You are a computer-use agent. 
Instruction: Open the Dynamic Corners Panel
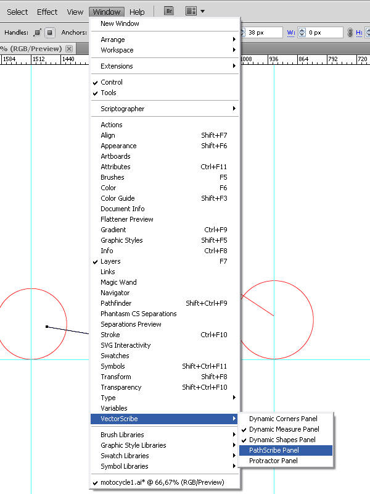pos(286,419)
